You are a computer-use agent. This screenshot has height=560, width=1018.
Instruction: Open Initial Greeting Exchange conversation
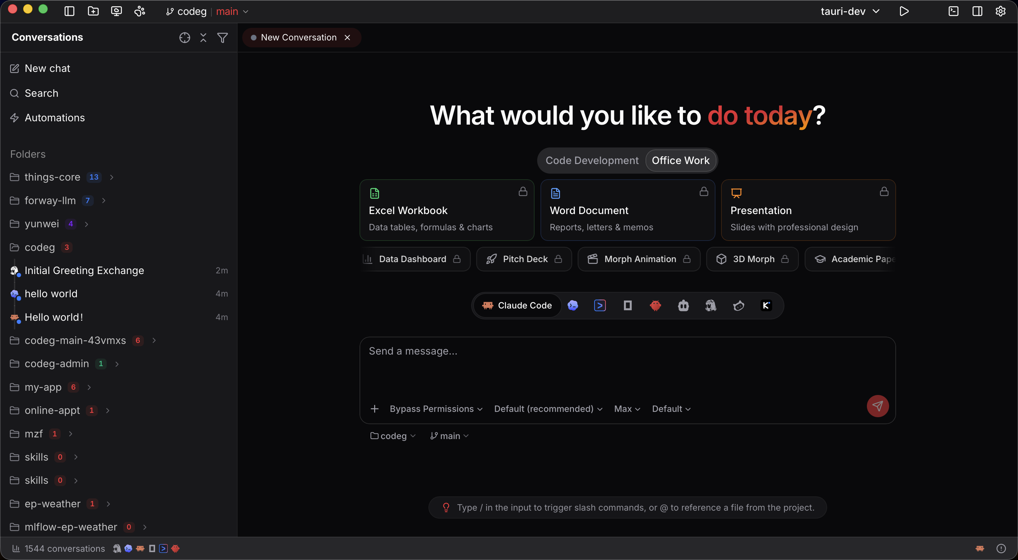(119, 271)
